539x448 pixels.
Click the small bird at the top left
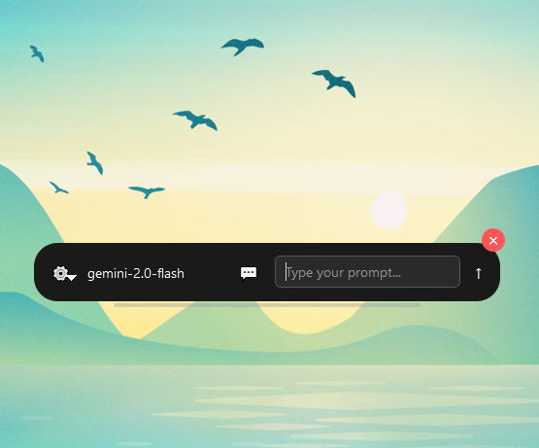[x=37, y=53]
